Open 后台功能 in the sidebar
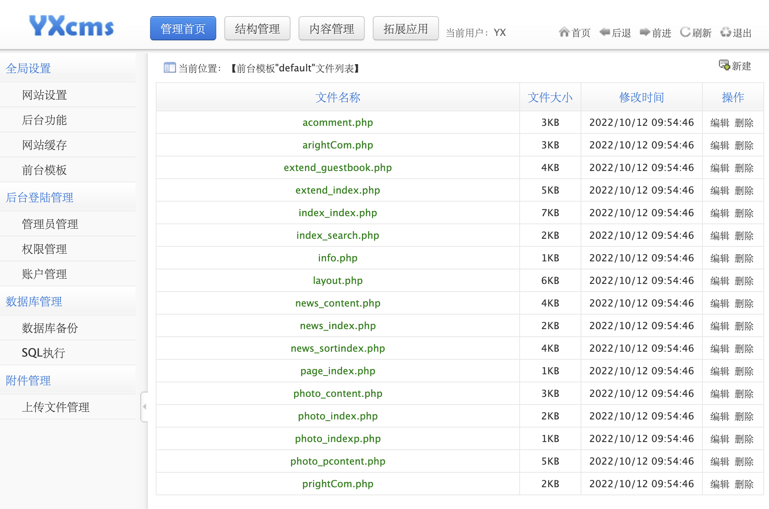 pos(44,120)
